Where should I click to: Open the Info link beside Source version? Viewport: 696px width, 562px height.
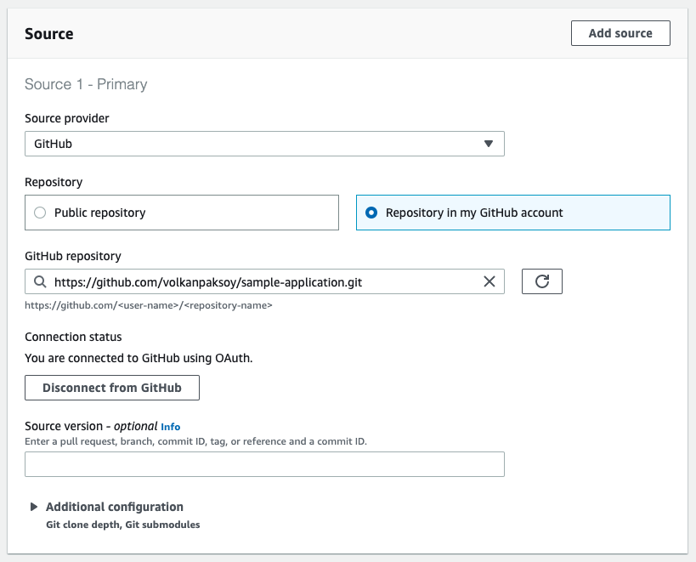coord(171,427)
